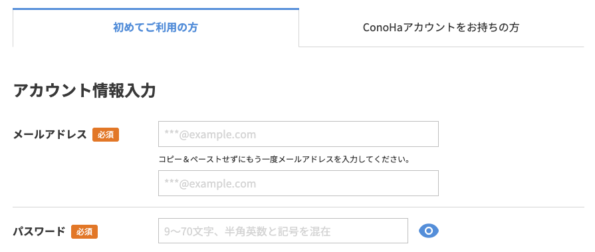Click the orange 必須 badge beside パスワード
This screenshot has width=595, height=252.
click(84, 231)
